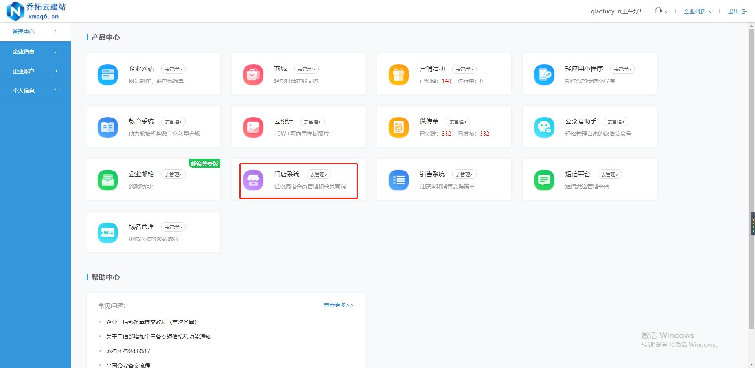This screenshot has width=755, height=368.
Task: Open the 云设计 design icon
Action: pyautogui.click(x=253, y=127)
